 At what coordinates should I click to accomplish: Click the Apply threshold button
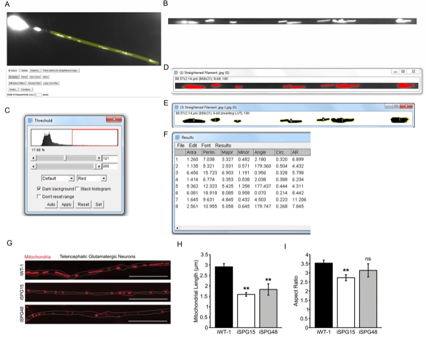(67, 205)
